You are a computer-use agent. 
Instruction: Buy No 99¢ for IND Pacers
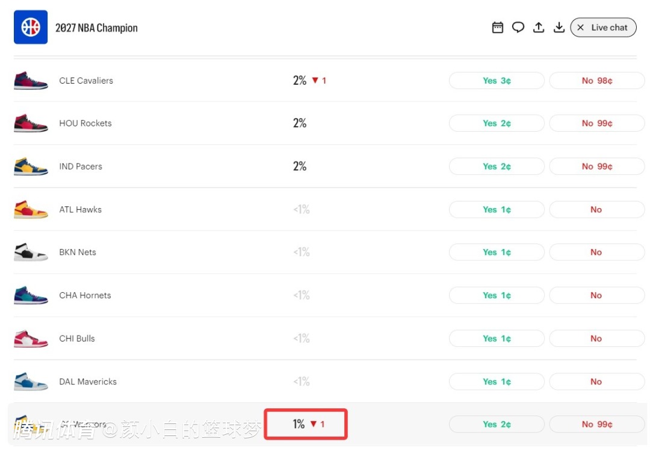(597, 166)
